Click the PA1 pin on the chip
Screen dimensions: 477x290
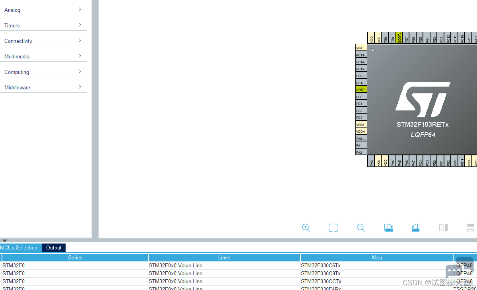(361, 145)
